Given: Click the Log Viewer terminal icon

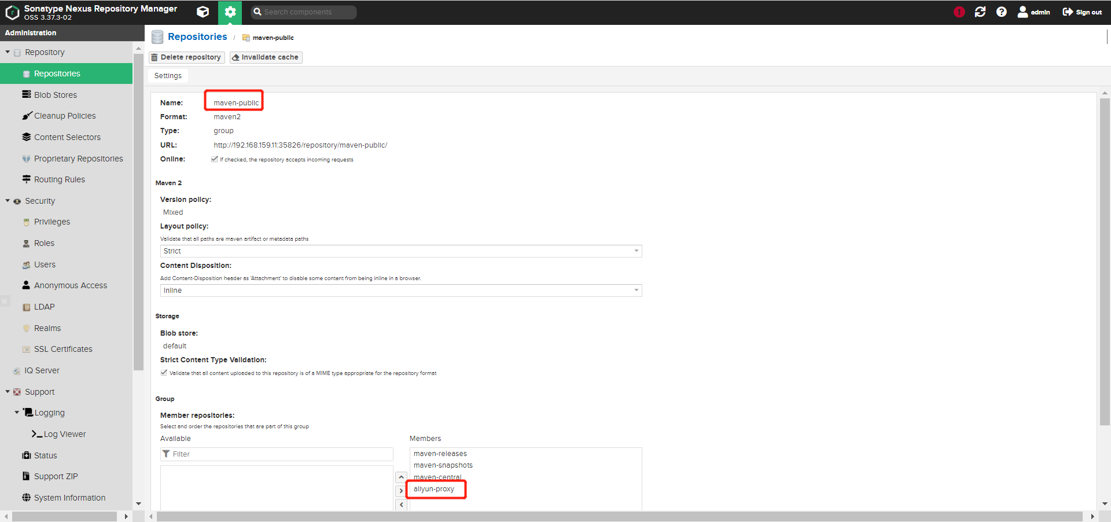Looking at the screenshot, I should coord(36,434).
